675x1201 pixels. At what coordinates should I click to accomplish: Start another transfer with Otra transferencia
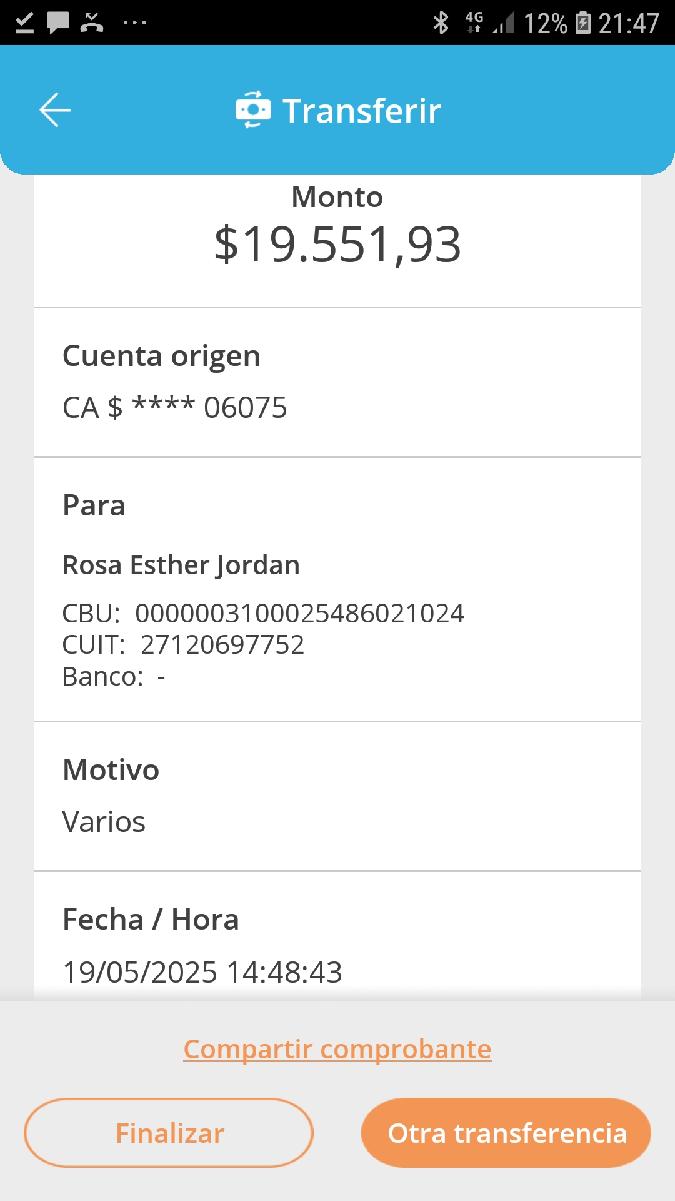coord(506,1133)
